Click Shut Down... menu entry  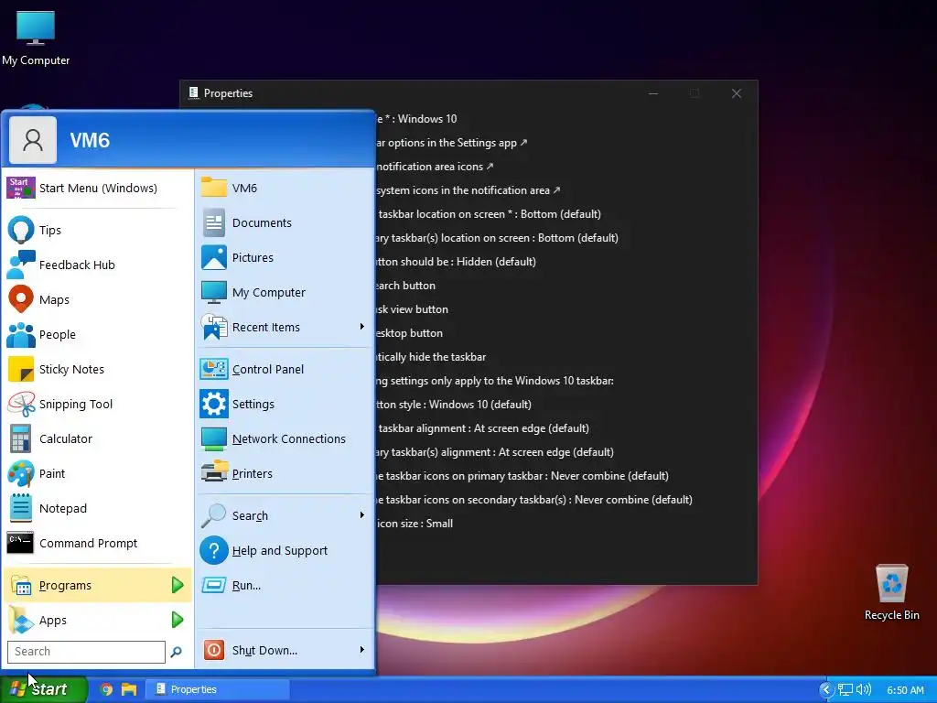pyautogui.click(x=285, y=650)
